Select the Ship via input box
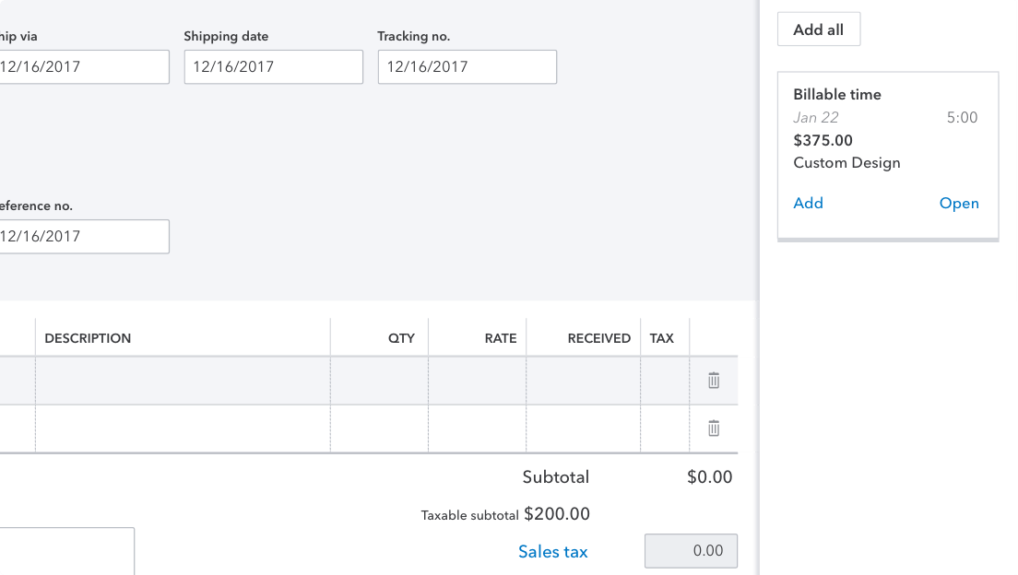This screenshot has height=575, width=1018. click(x=85, y=67)
